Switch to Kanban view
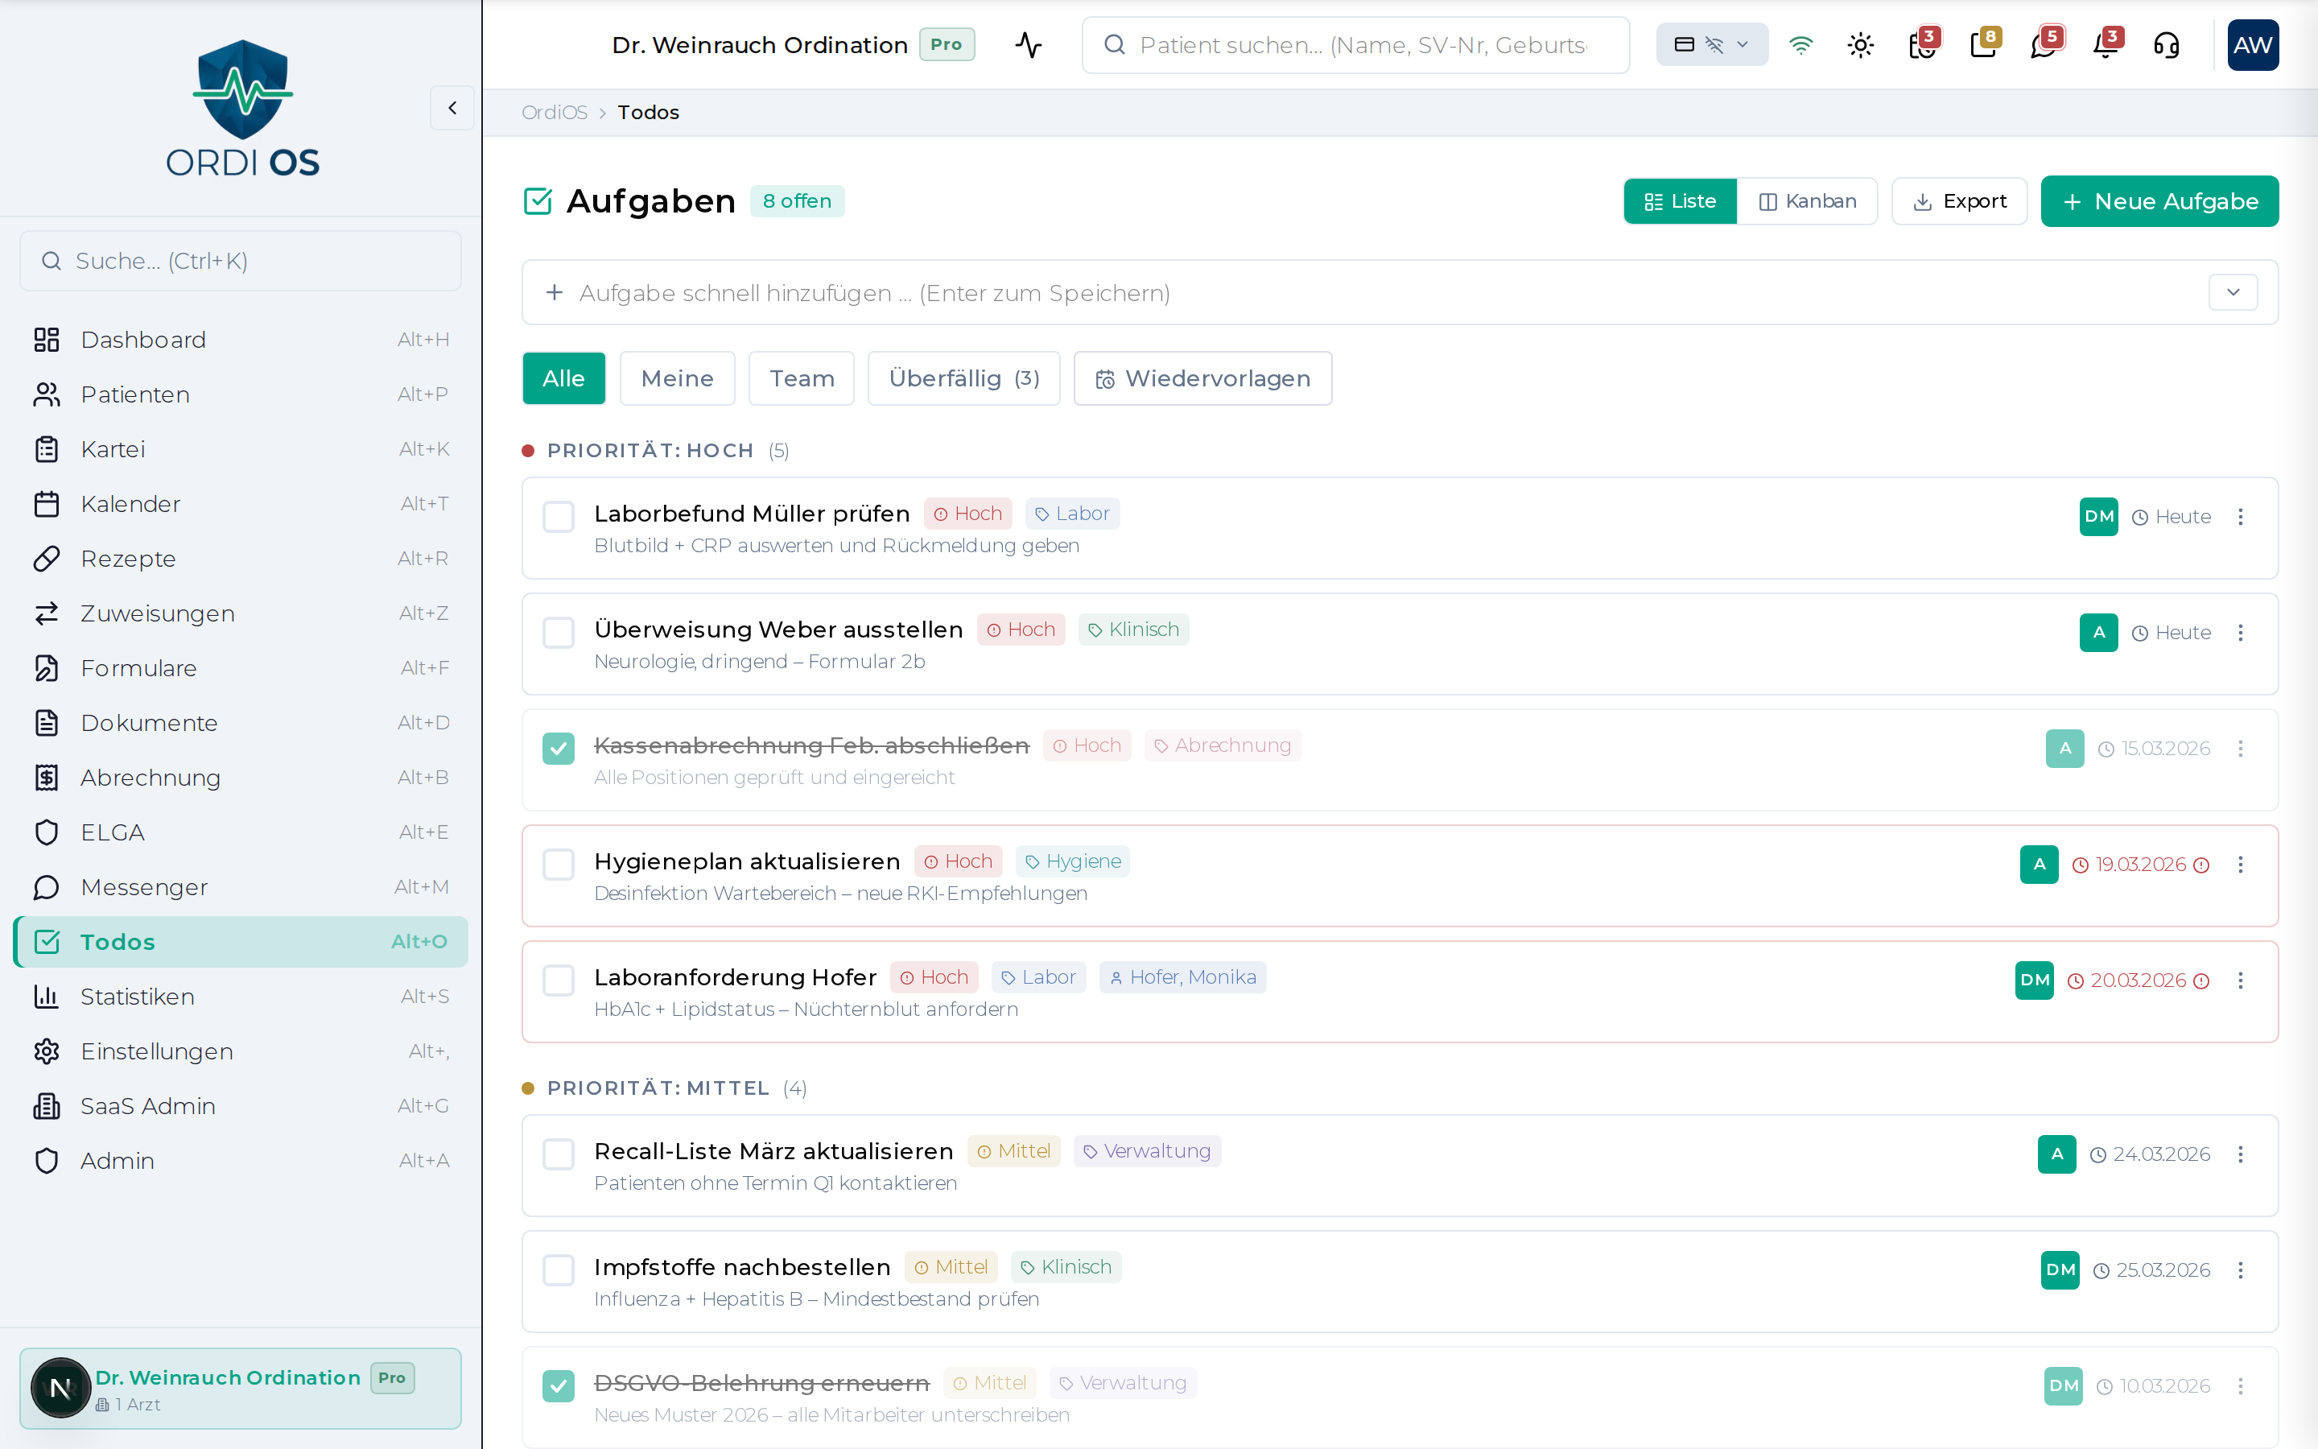 [x=1806, y=201]
